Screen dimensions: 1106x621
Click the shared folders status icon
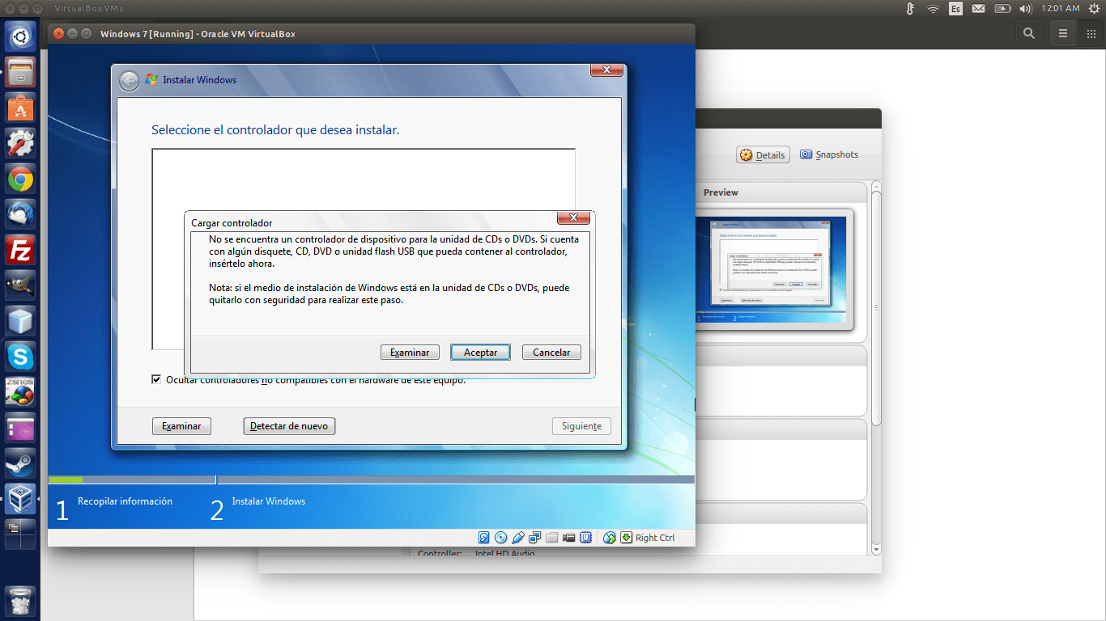pyautogui.click(x=552, y=537)
